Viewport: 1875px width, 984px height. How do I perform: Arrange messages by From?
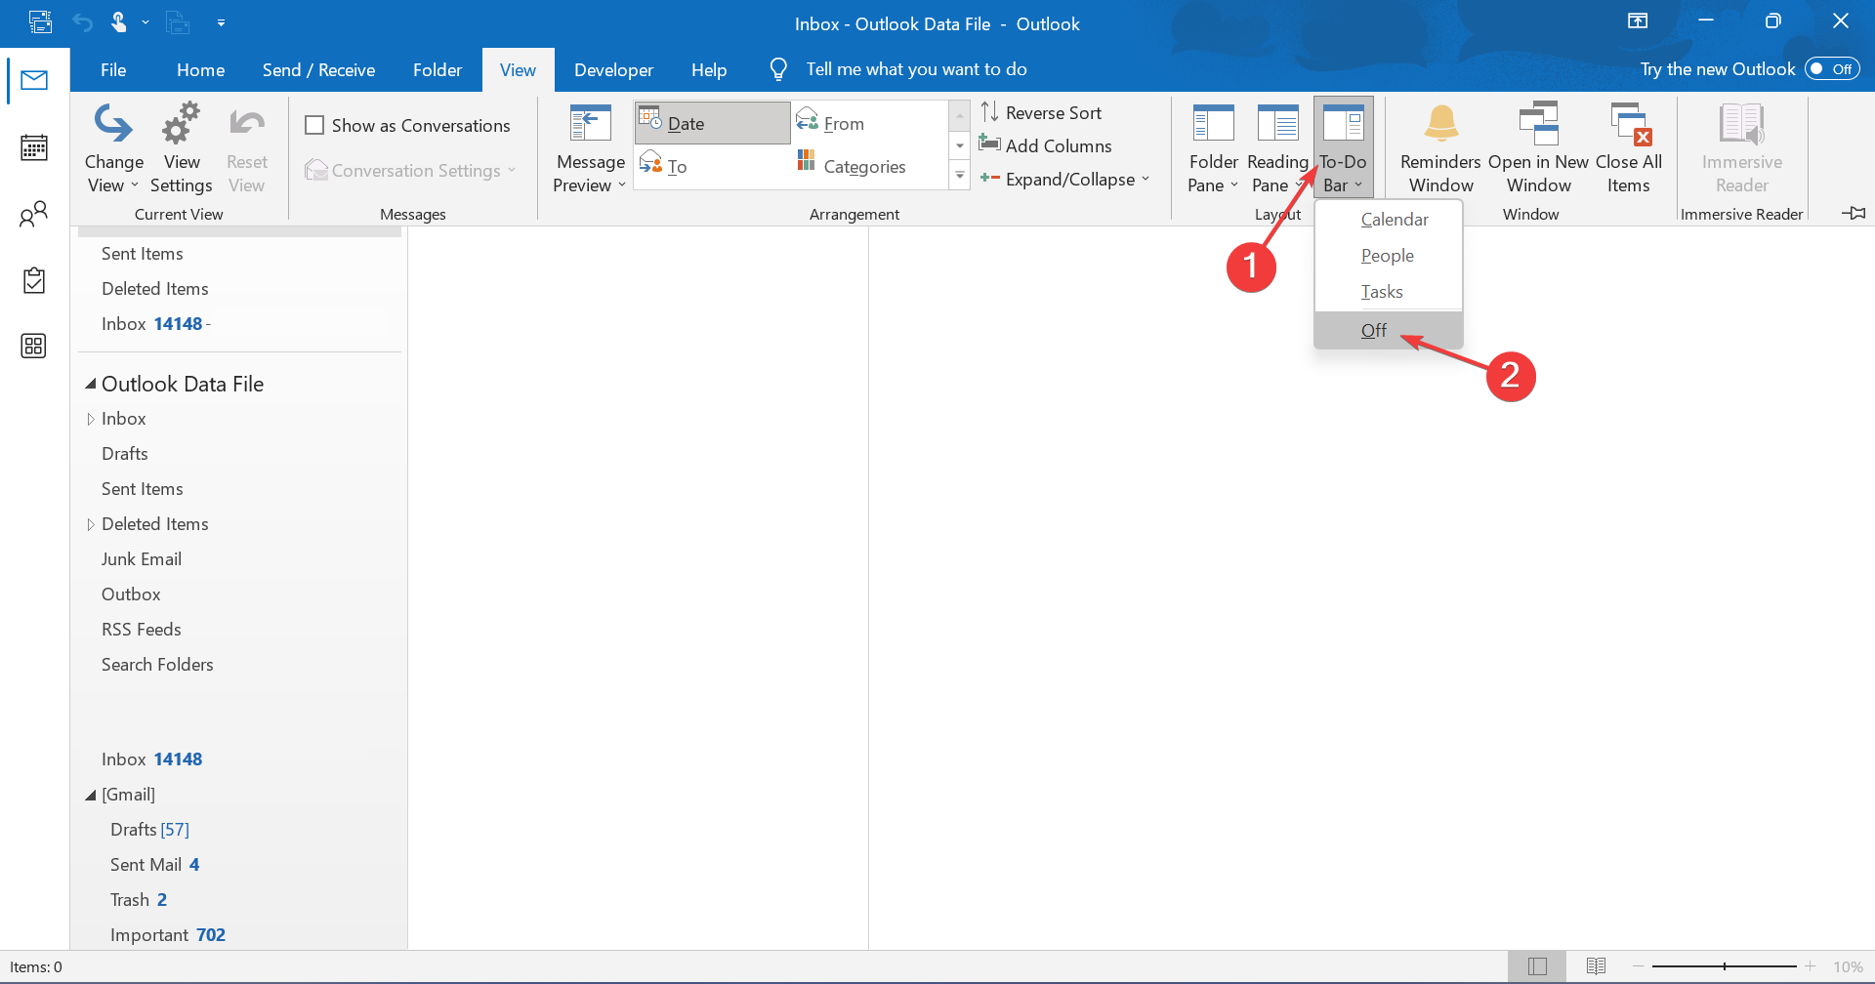(869, 123)
